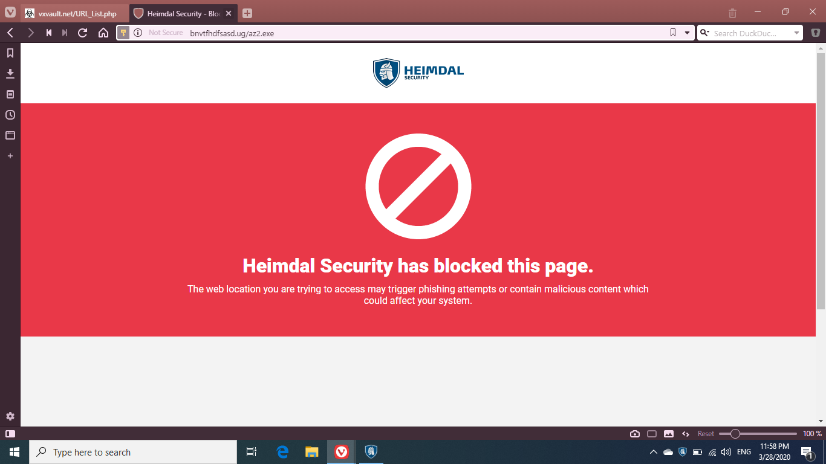
Task: Toggle images display in status bar
Action: (x=669, y=434)
